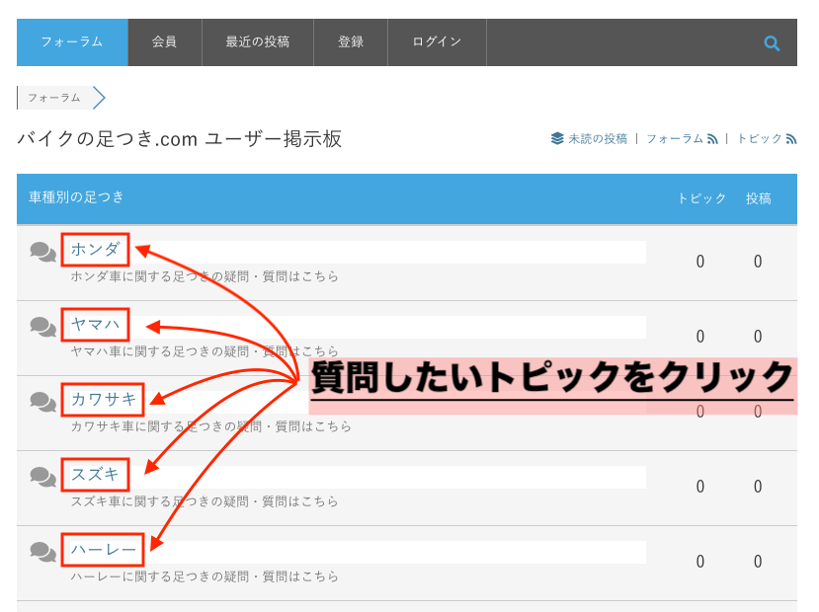Click the RSS feed icon next to トピック
Screen dimensions: 819x612
tap(790, 139)
